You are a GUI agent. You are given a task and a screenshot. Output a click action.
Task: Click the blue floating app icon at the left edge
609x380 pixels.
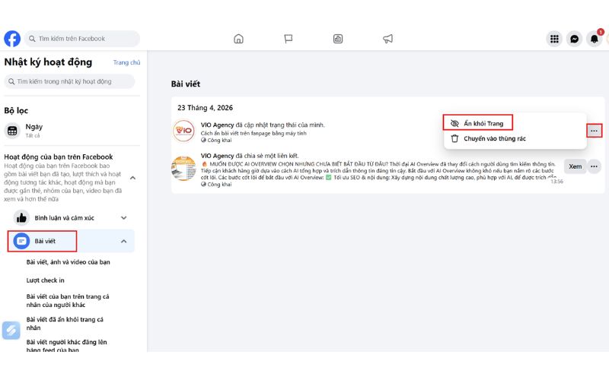coord(11,331)
